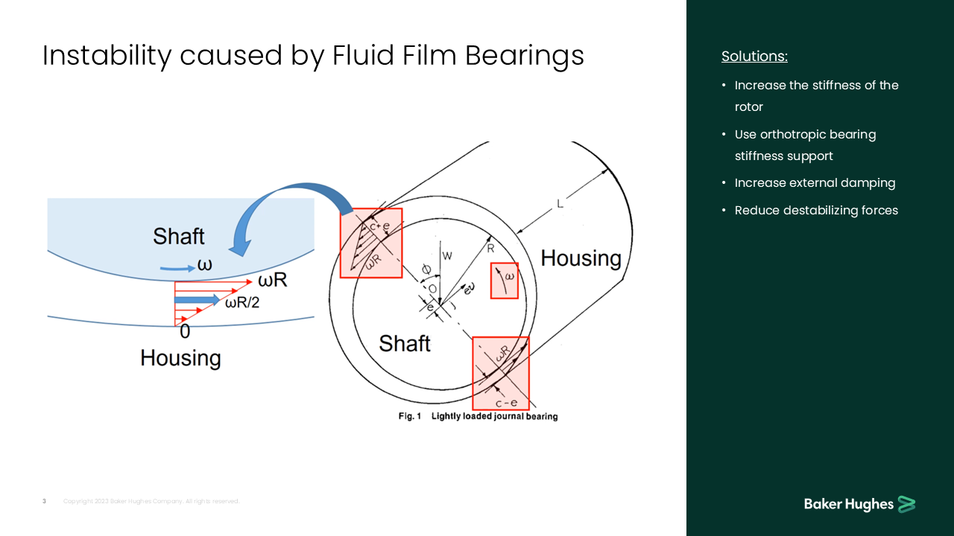954x536 pixels.
Task: Click the Baker Hughes logo symbol
Action: (907, 503)
